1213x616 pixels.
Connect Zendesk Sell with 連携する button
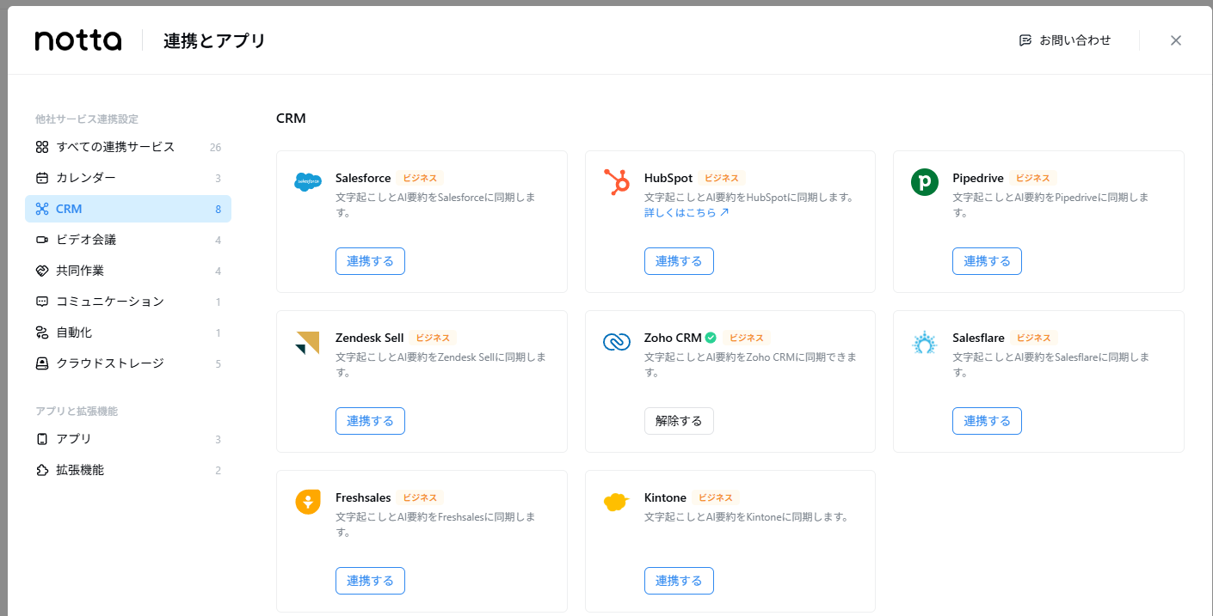point(370,421)
